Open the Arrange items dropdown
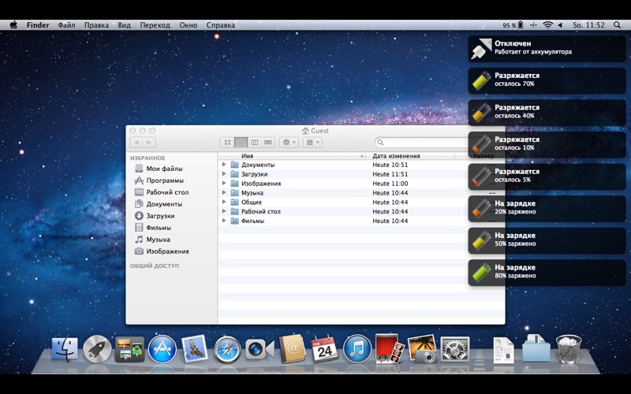This screenshot has width=631, height=394. click(x=312, y=143)
